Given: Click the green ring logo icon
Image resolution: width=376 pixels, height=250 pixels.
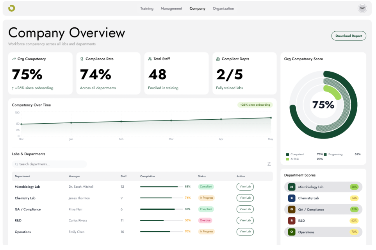Looking at the screenshot, I should pos(11,8).
